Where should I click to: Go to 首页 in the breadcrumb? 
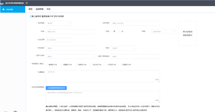point(31,9)
